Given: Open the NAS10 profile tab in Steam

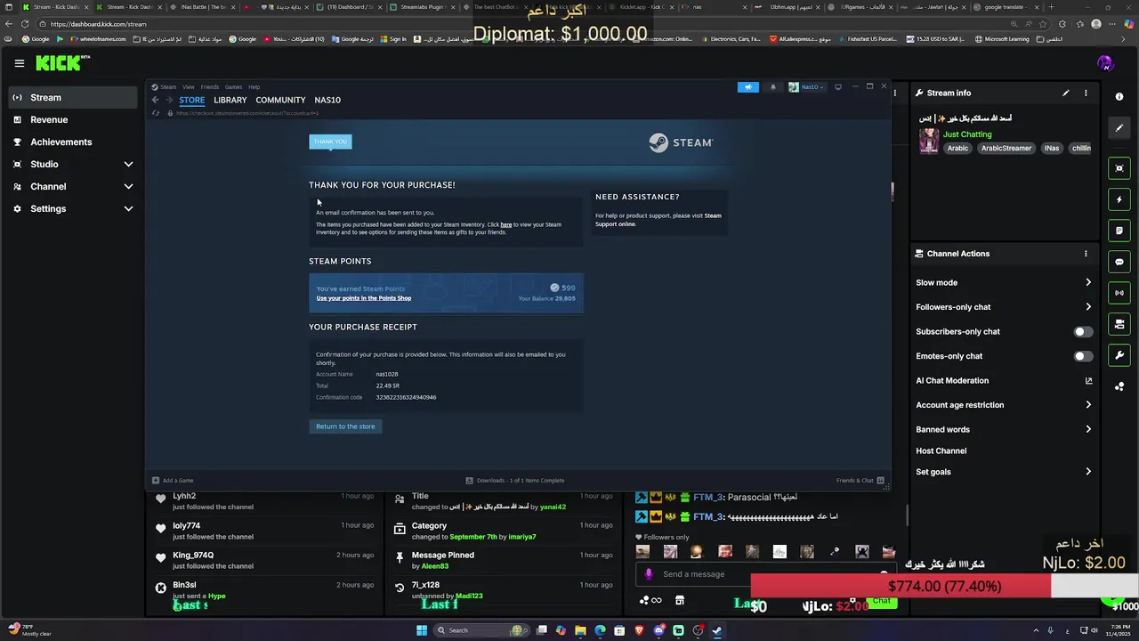Looking at the screenshot, I should click(327, 100).
